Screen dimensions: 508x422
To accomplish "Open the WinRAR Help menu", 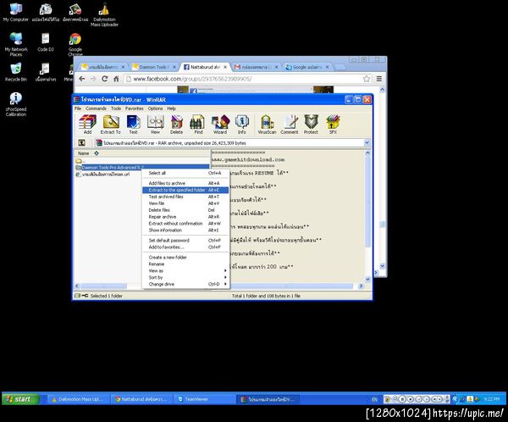I will point(171,108).
